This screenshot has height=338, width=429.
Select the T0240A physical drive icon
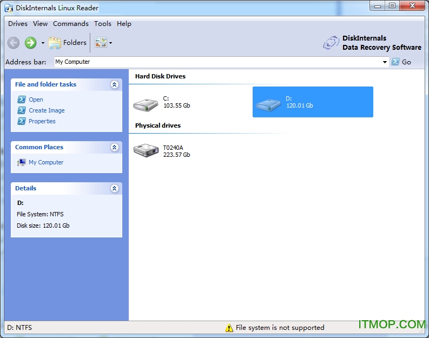pyautogui.click(x=146, y=150)
